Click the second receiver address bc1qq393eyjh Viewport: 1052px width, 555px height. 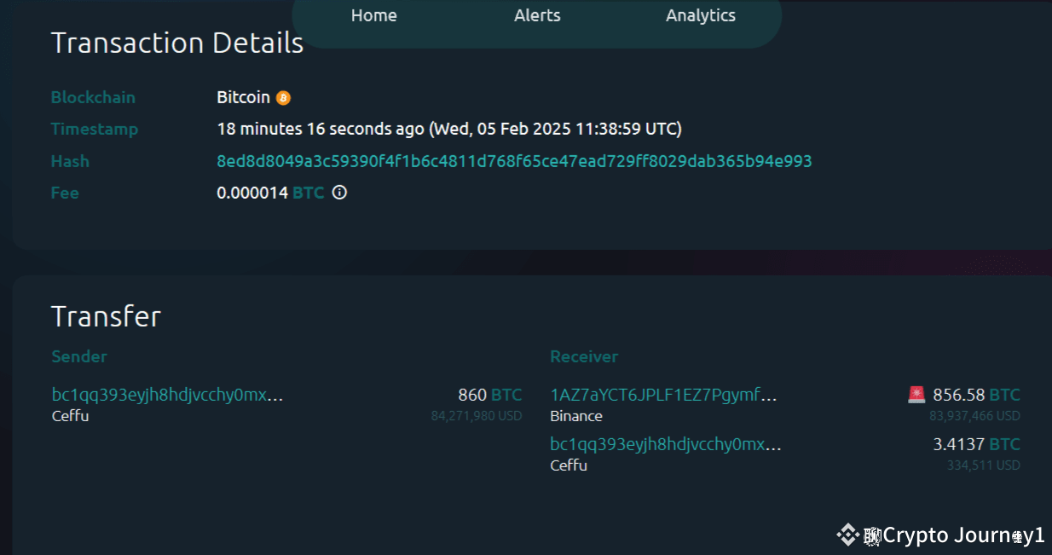(x=666, y=444)
